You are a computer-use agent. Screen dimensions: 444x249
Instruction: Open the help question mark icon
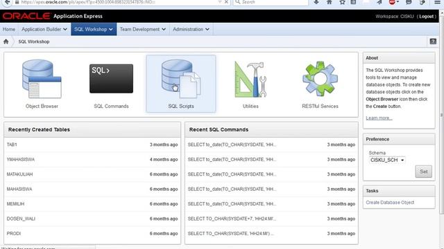tap(433, 41)
